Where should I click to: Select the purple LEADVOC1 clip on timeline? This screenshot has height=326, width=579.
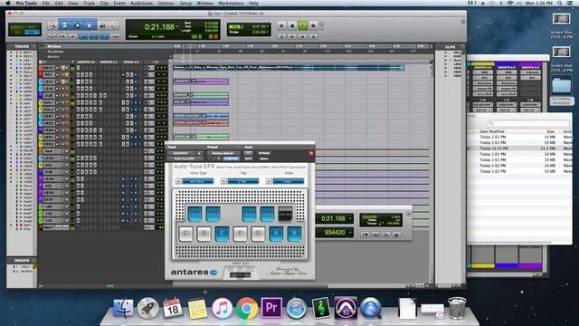pyautogui.click(x=201, y=81)
